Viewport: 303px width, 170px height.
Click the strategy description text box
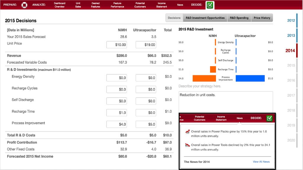pos(226,102)
